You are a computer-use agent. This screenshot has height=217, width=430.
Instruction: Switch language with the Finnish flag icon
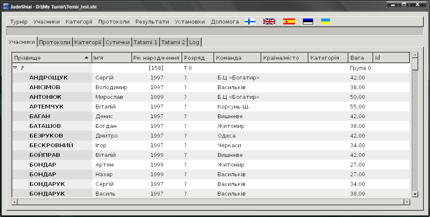pyautogui.click(x=250, y=21)
